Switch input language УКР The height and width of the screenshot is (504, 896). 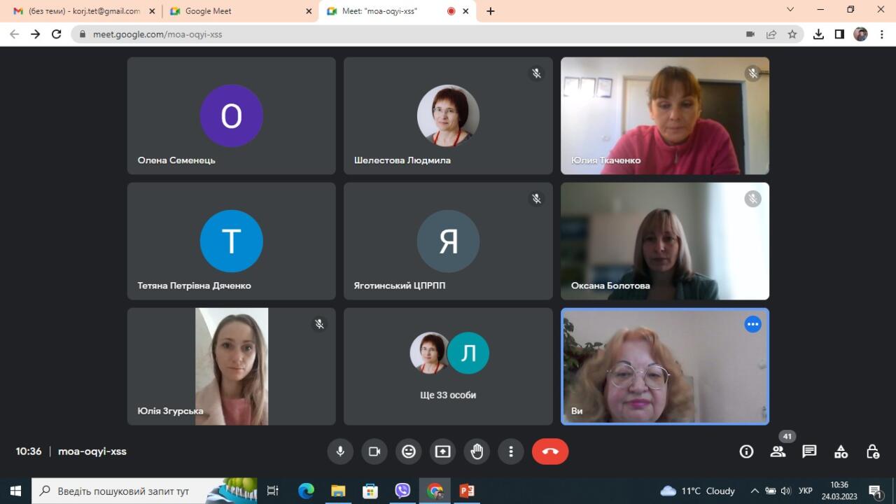pos(806,491)
